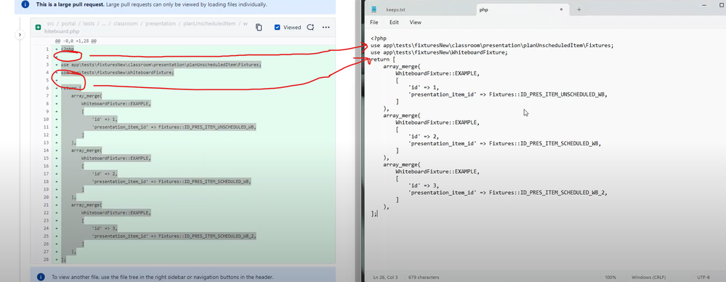726x282 pixels.
Task: Click ID_PRES_ITEM_SCHEDULED_WB_2 line in Notepad
Action: click(508, 193)
